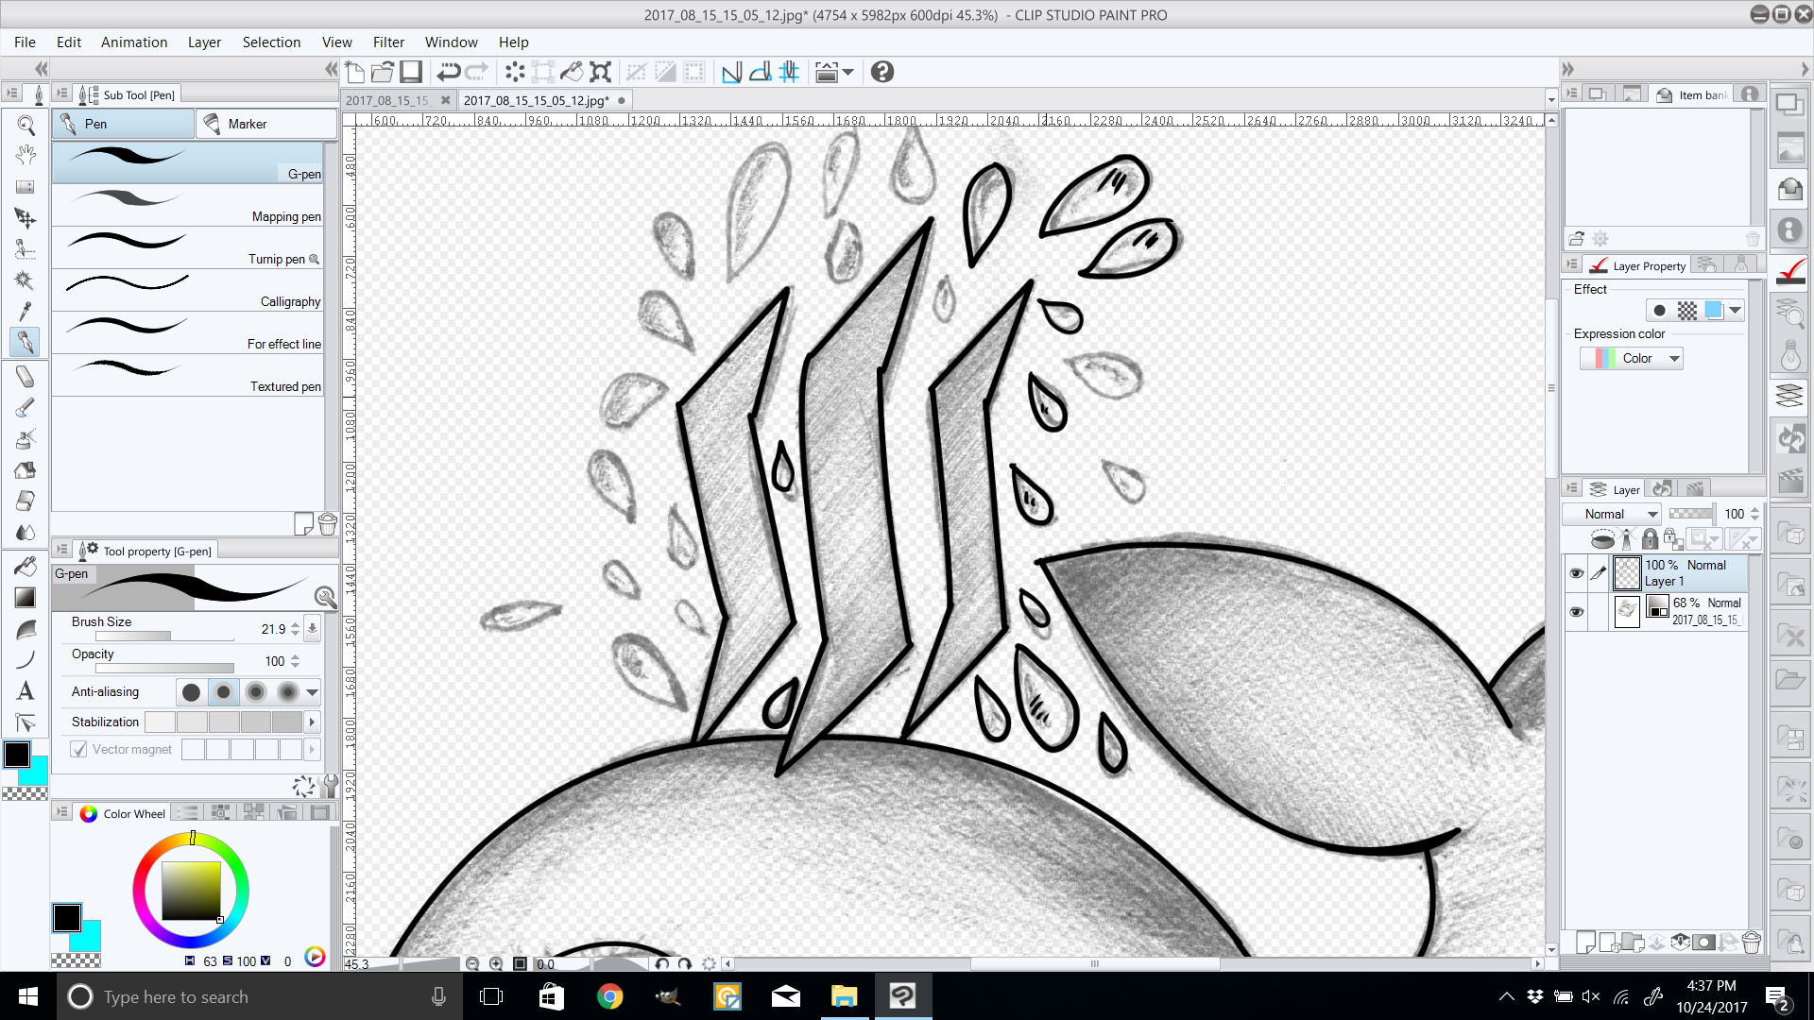Select the Mapping pen sub tool
This screenshot has width=1814, height=1020.
coord(187,205)
